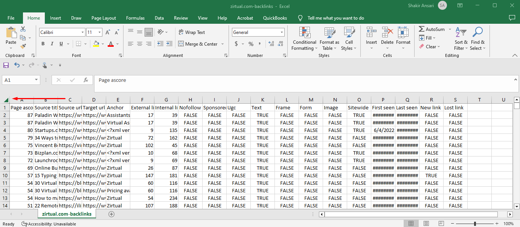Toggle Top Align
Image resolution: width=520 pixels, height=227 pixels.
(x=131, y=32)
